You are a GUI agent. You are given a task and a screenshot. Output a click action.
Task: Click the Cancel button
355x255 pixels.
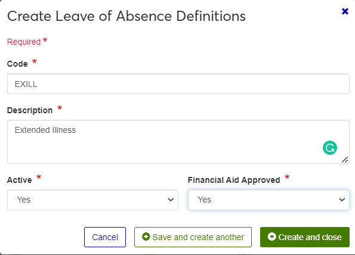(x=105, y=237)
